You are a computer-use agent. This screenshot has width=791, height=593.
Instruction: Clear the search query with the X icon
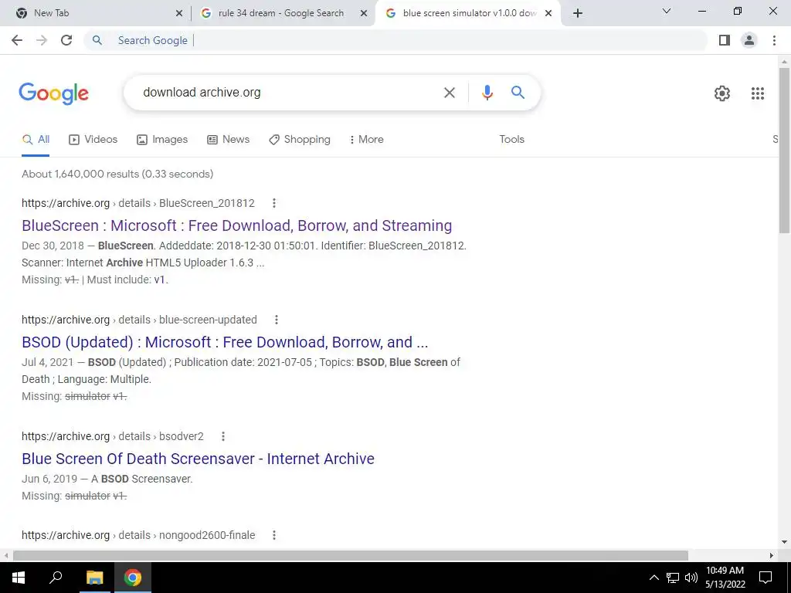tap(449, 93)
